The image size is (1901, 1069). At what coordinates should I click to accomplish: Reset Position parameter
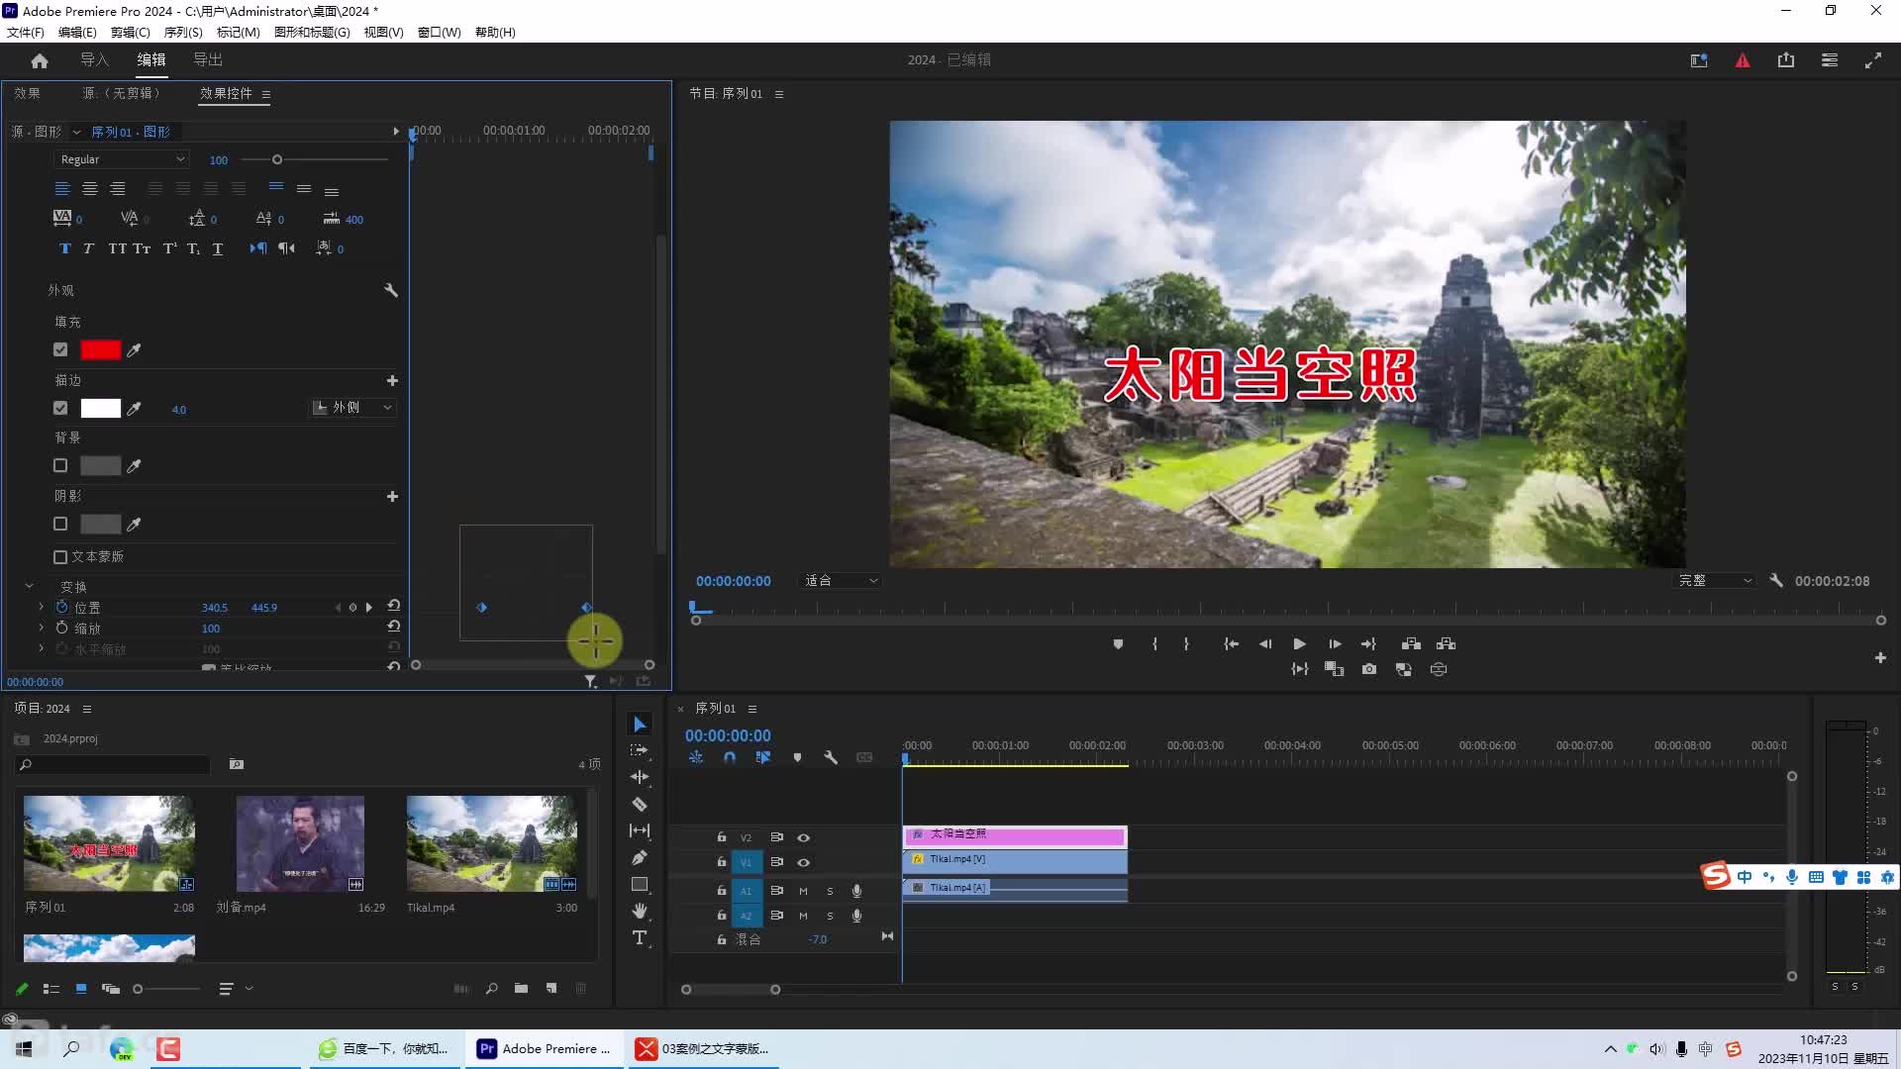393,606
